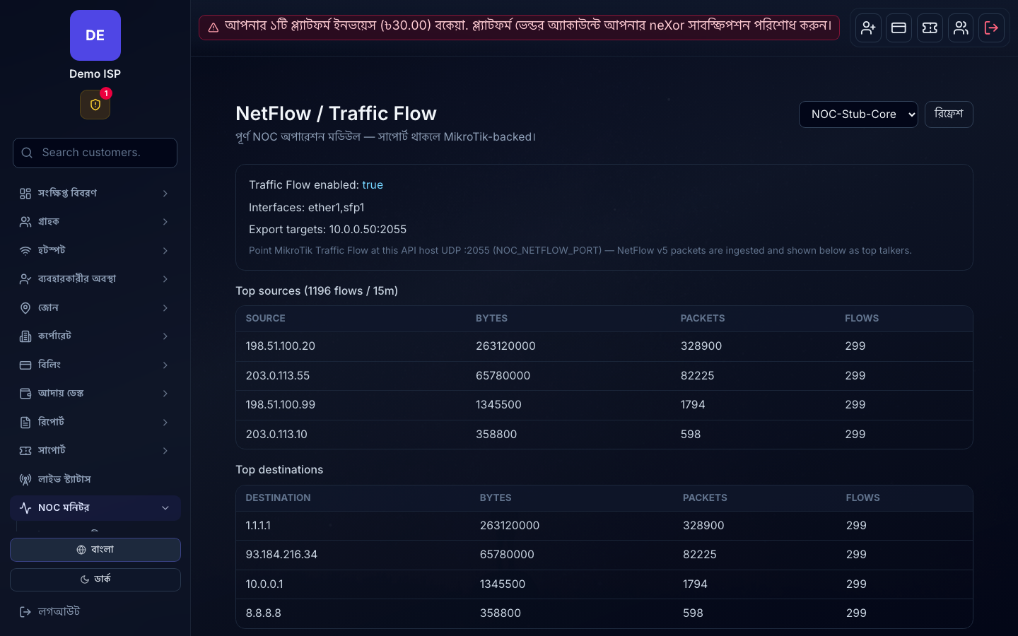1018x636 pixels.
Task: Expand the ব্যবহারকারীর অবস্থা chevron
Action: point(165,279)
